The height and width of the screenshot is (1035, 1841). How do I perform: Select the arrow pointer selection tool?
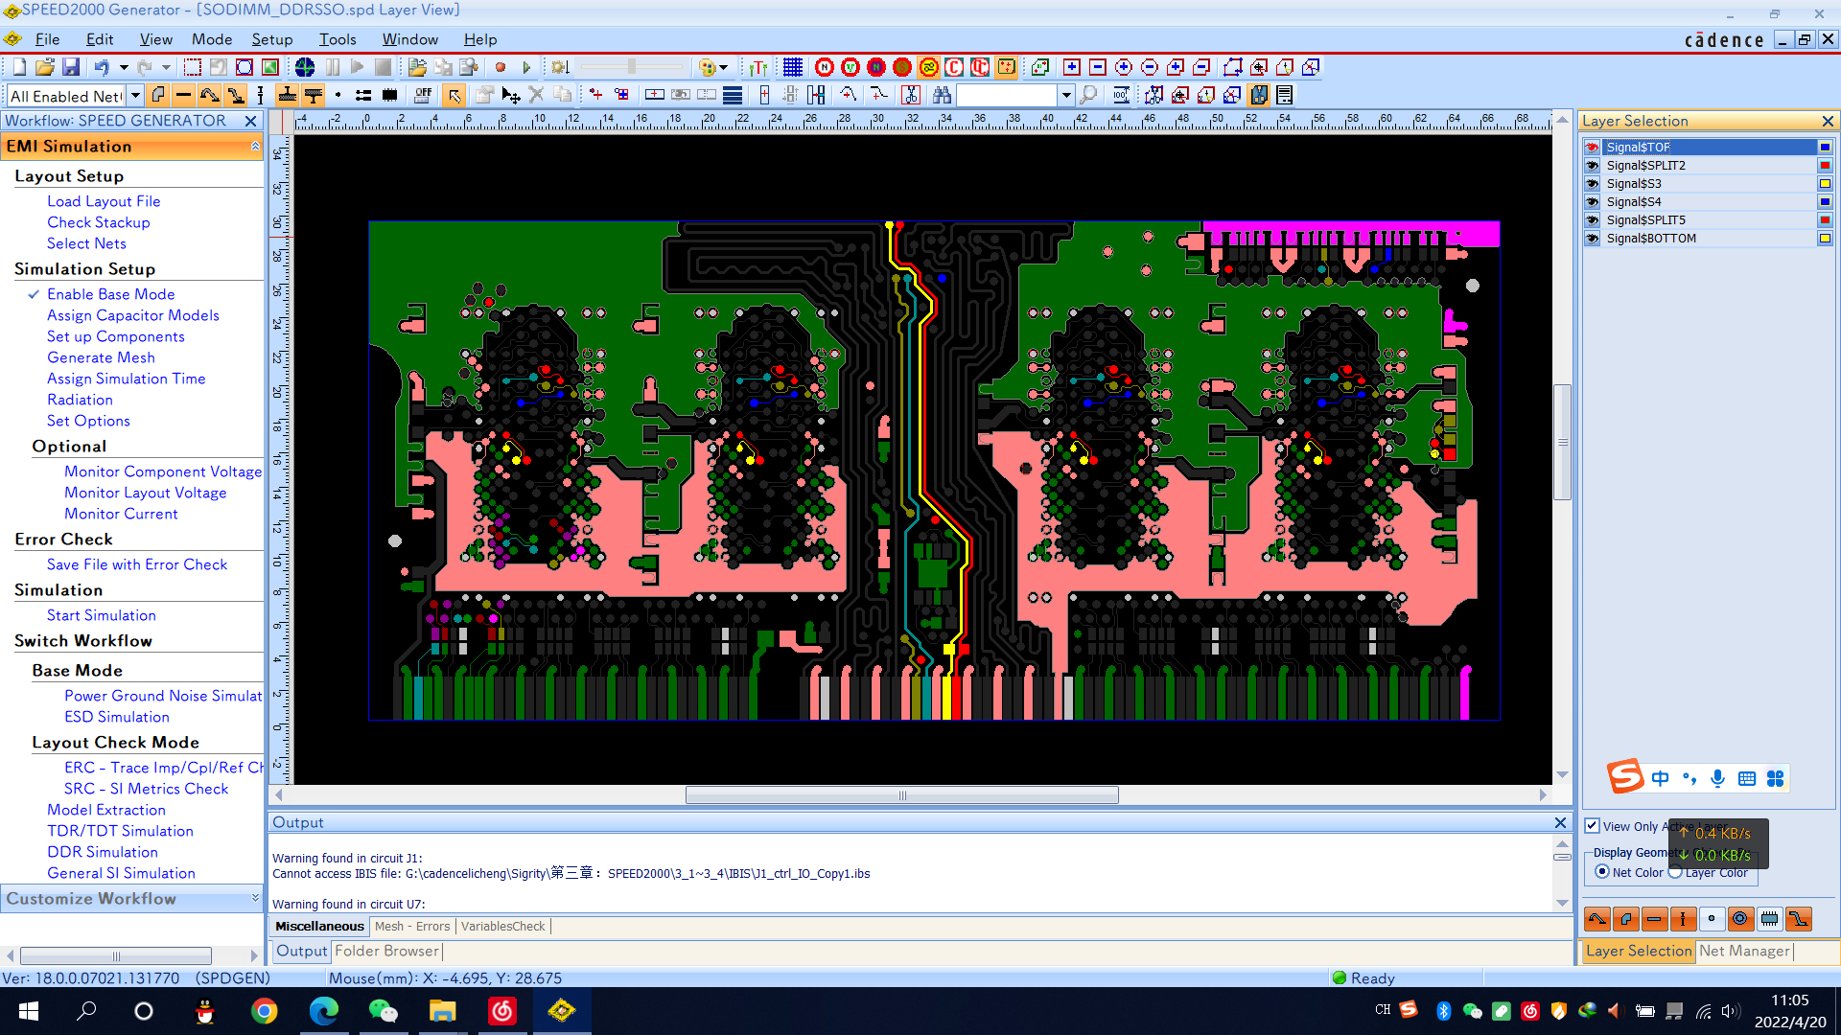(454, 95)
